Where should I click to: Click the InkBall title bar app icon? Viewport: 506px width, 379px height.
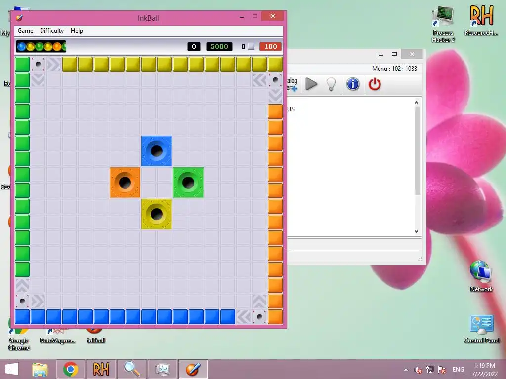19,18
